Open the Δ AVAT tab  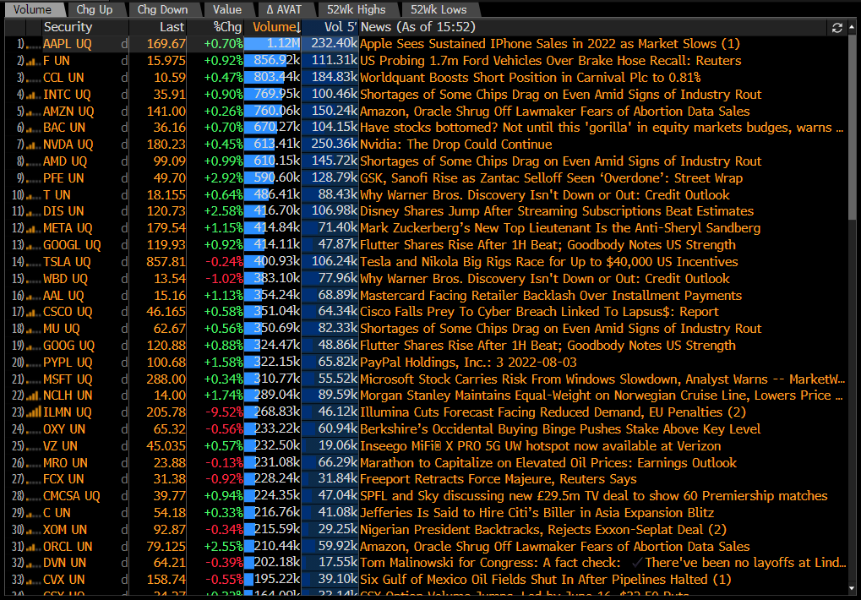click(x=284, y=9)
